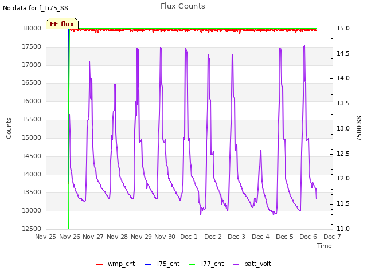Click the Nov 29 x-axis tick label
Viewport: 367px width, 275px height.
(141, 237)
